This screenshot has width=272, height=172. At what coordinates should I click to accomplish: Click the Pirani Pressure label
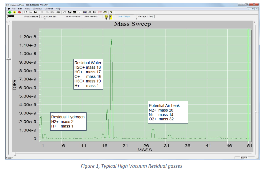[73, 17]
